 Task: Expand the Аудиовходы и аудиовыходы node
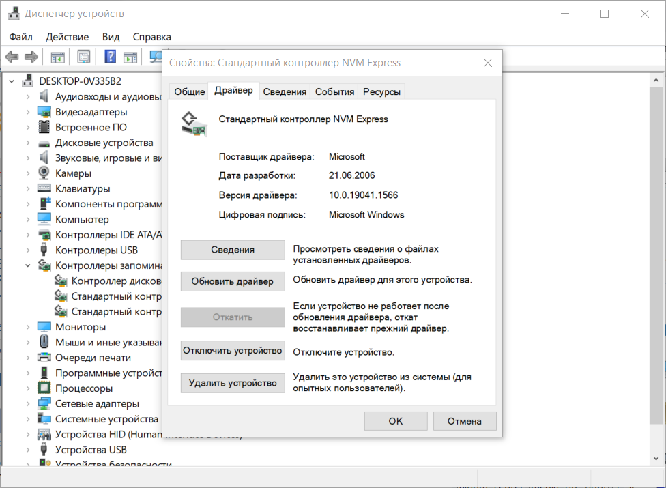(x=28, y=97)
